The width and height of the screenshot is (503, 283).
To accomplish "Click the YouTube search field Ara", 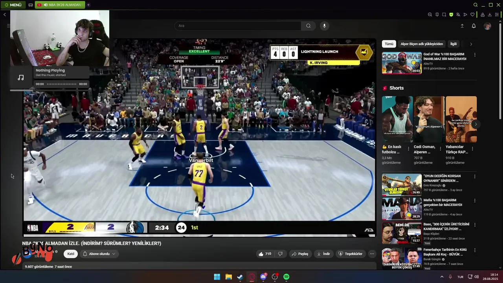I will pos(238,26).
